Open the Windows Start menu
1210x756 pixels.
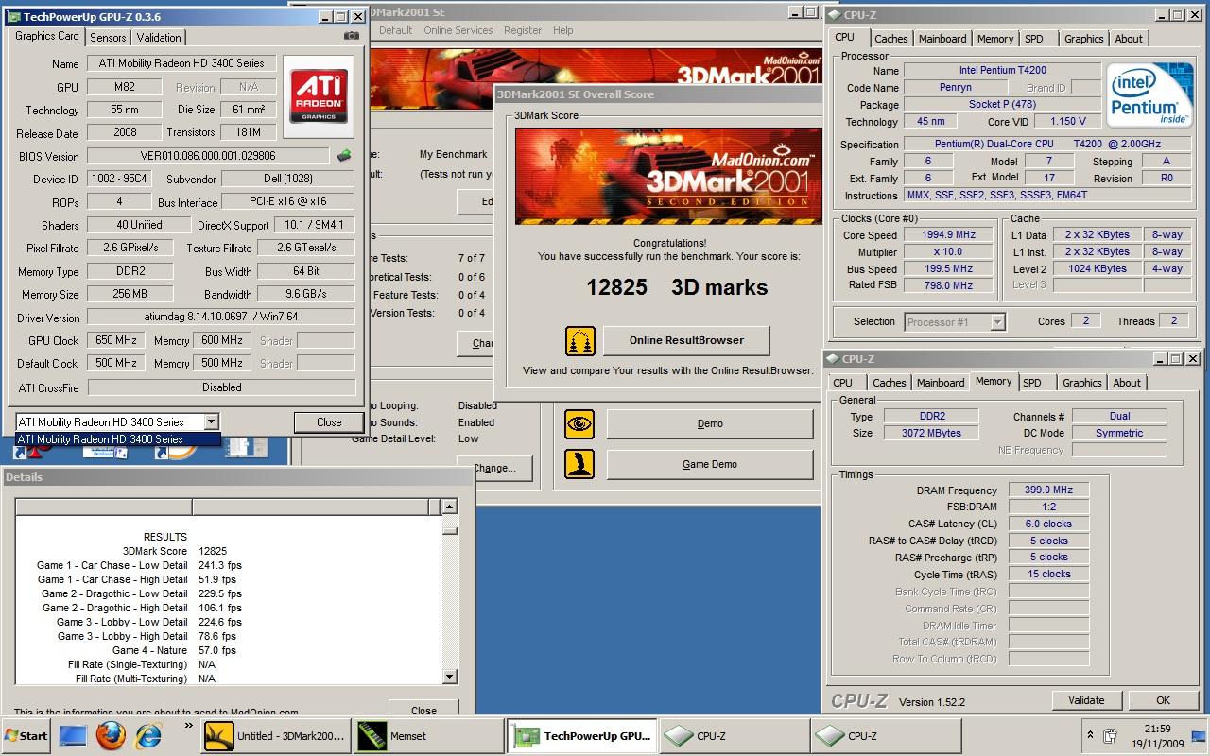26,736
